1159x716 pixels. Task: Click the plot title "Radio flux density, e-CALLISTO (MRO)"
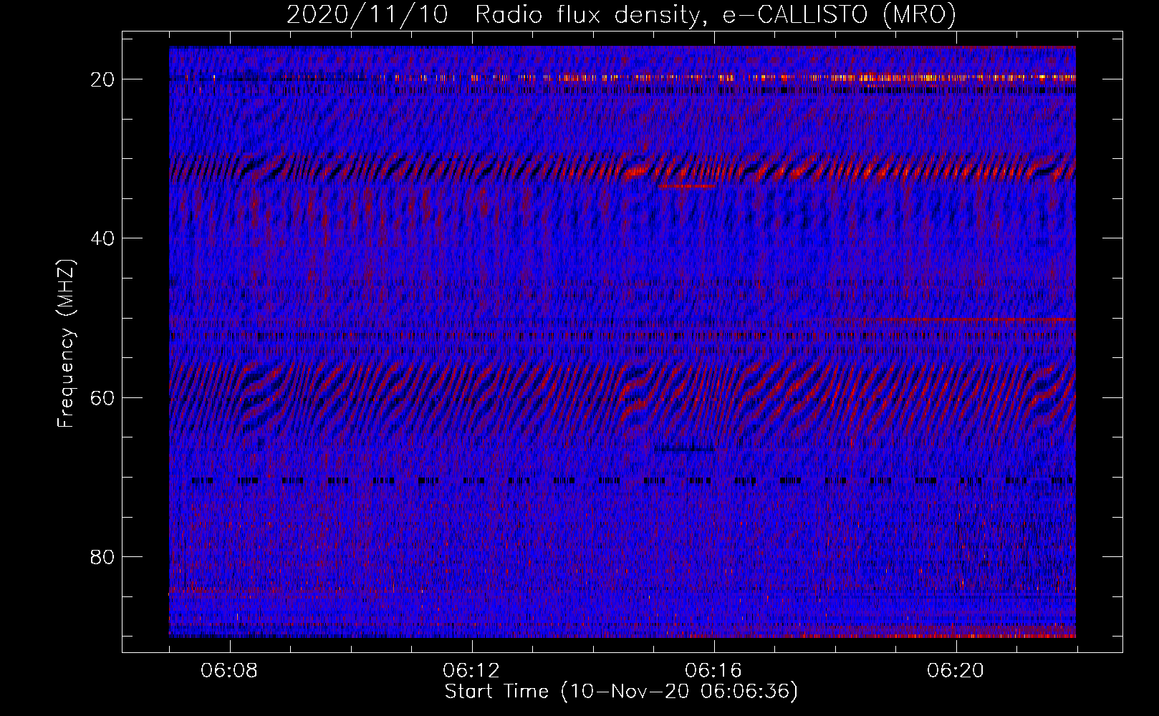(x=716, y=14)
